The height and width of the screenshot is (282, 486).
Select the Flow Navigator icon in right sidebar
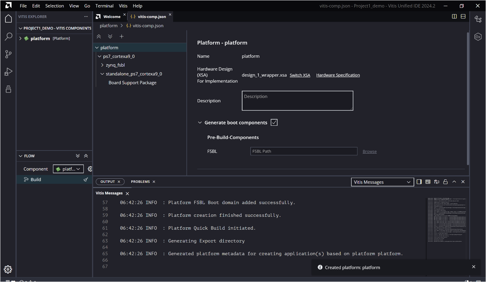[x=478, y=19]
